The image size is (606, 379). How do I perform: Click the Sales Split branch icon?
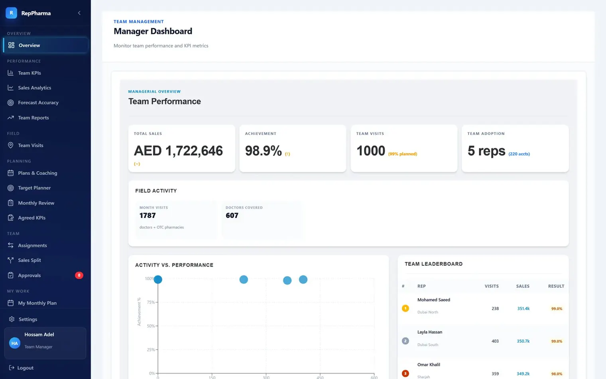(x=11, y=260)
